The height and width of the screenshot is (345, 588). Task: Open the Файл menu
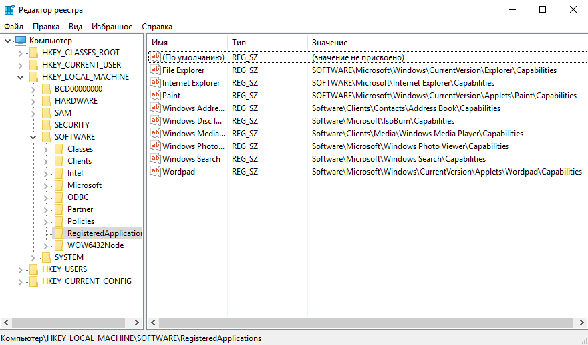click(x=13, y=27)
